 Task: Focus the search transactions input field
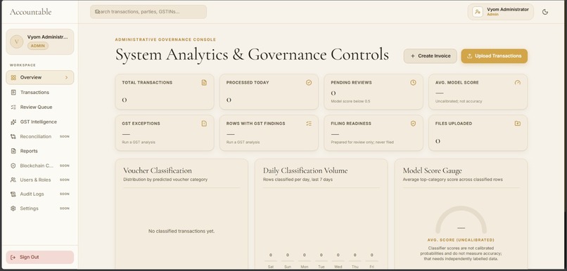point(148,11)
